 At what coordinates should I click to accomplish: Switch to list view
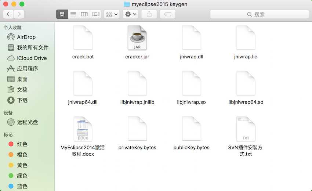[73, 14]
